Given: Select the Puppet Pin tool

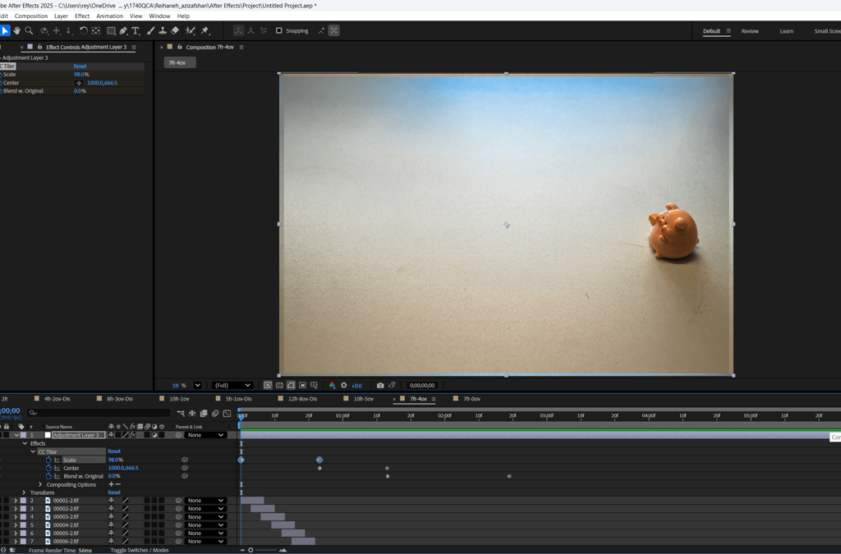Looking at the screenshot, I should click(205, 30).
